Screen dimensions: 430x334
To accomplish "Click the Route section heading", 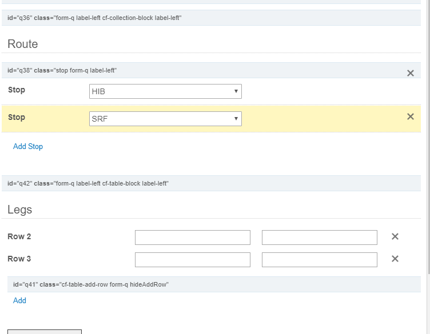I will point(23,44).
